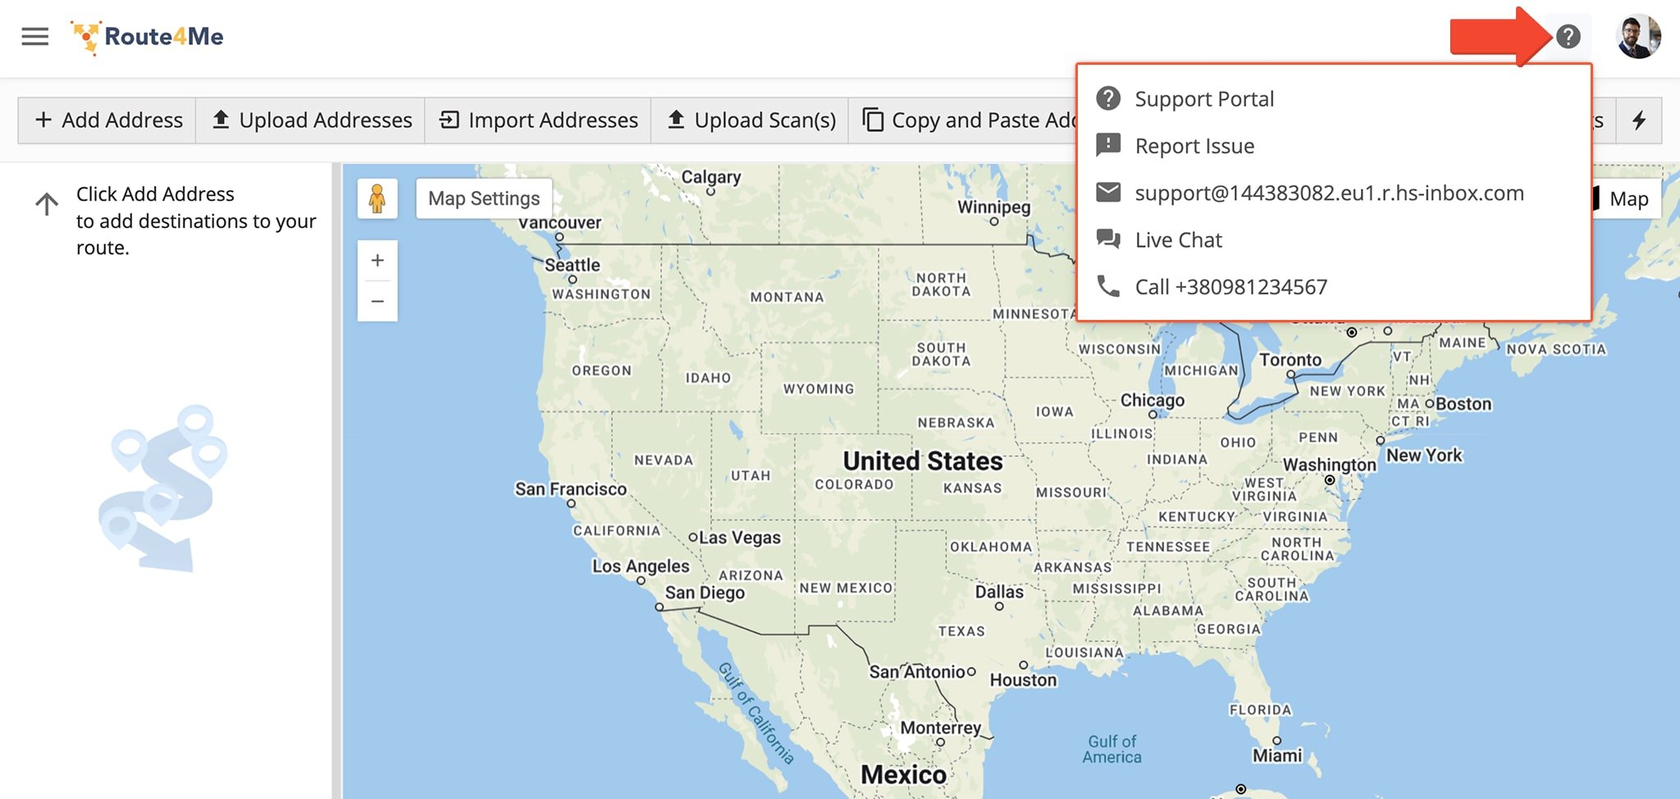Click the Boston label on map
This screenshot has width=1680, height=799.
1463,404
